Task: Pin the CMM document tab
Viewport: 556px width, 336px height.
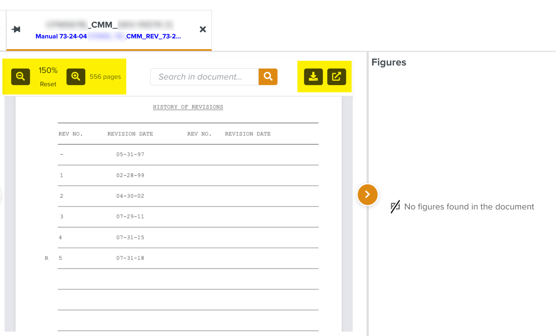Action: tap(16, 29)
